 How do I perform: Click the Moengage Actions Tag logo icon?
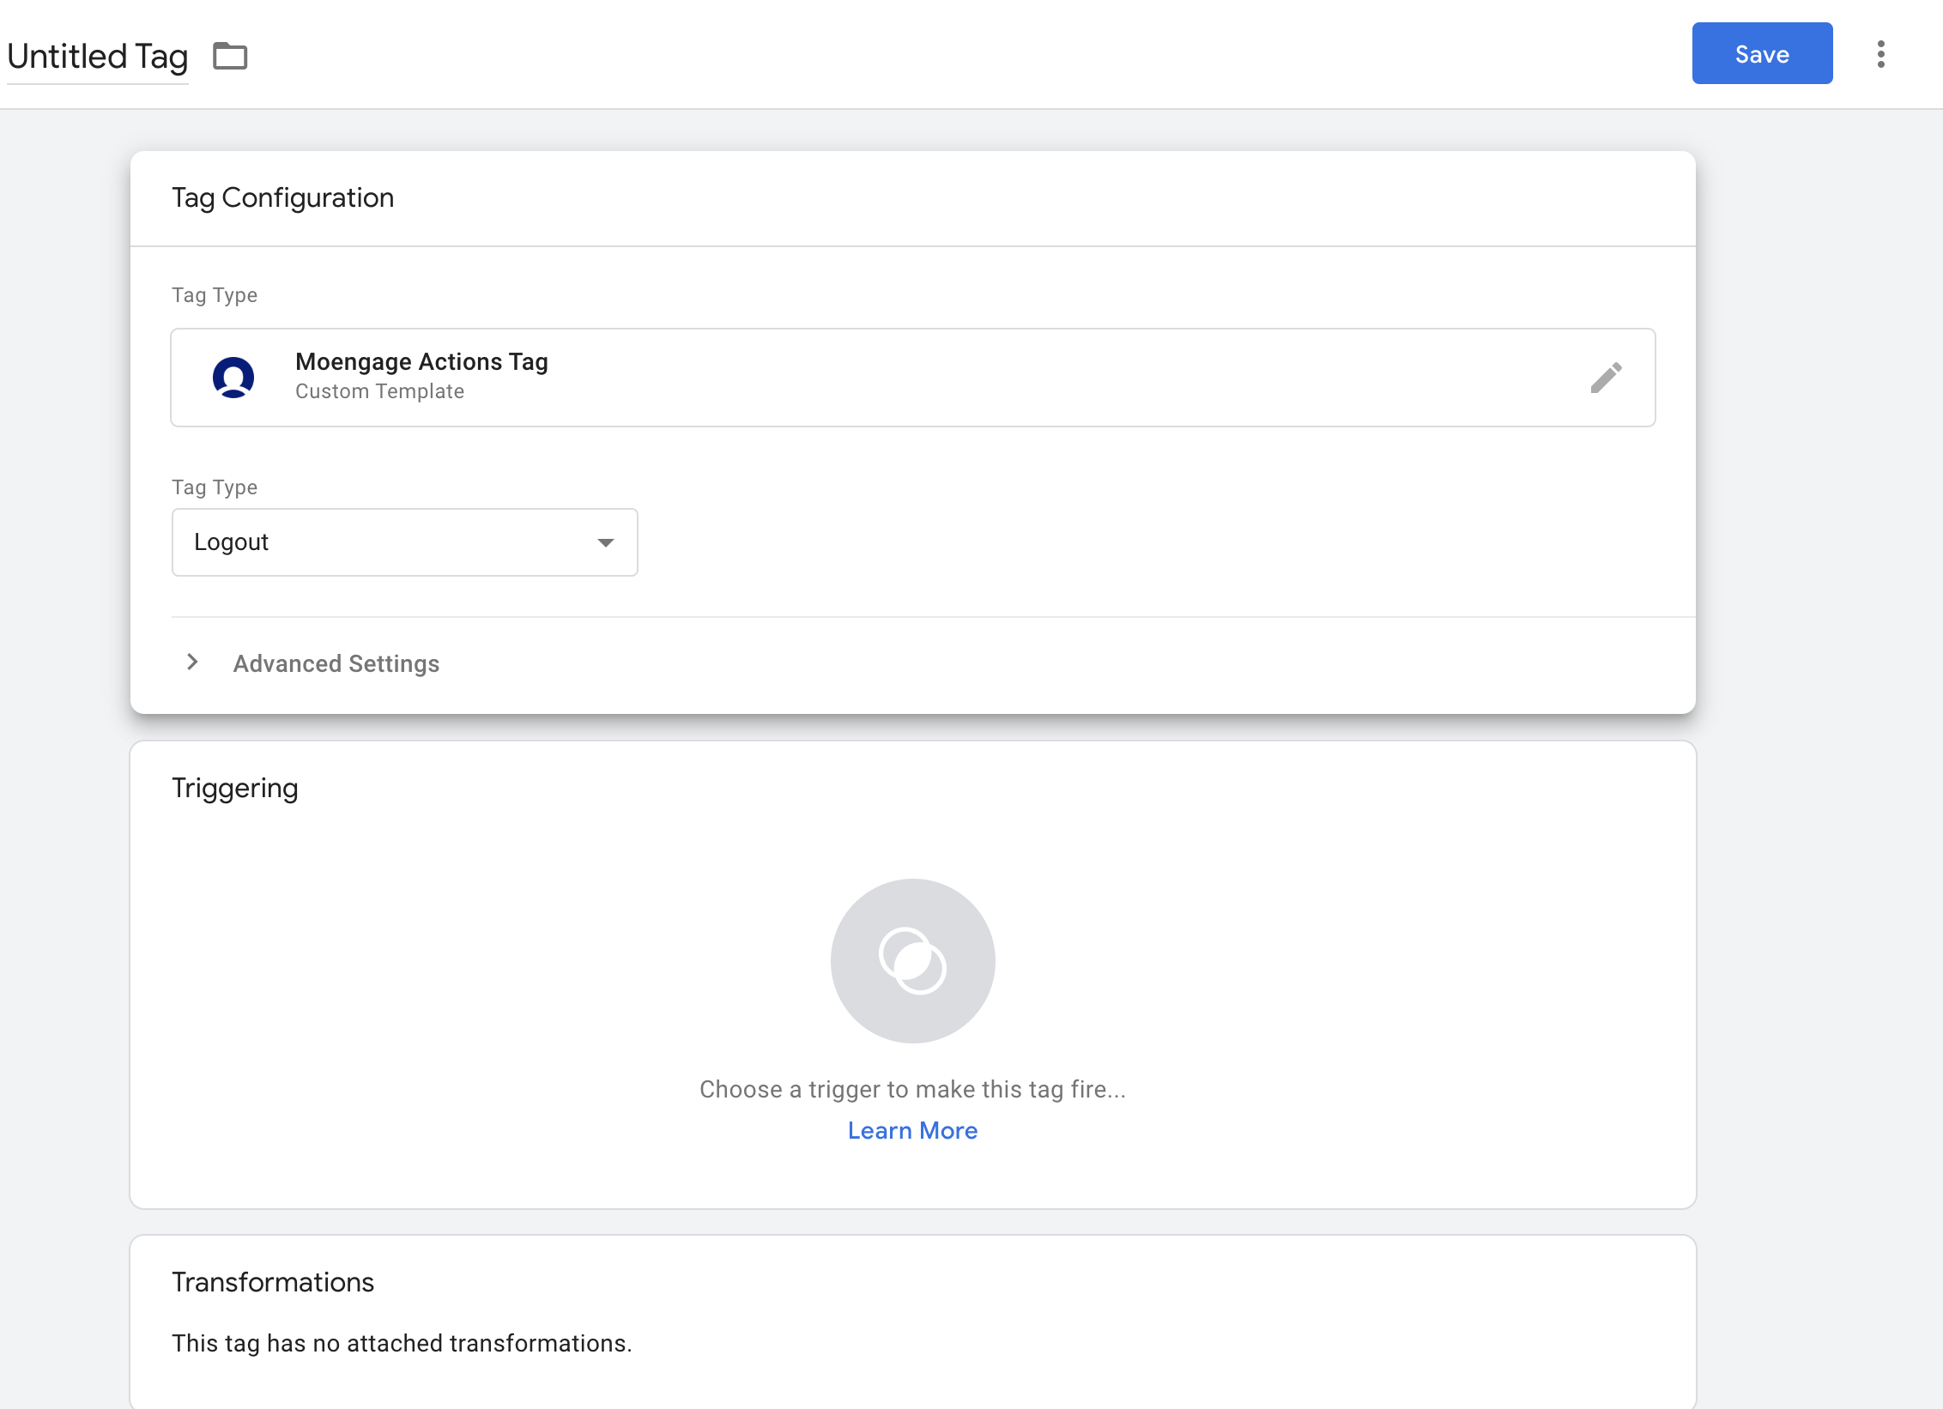coord(233,378)
